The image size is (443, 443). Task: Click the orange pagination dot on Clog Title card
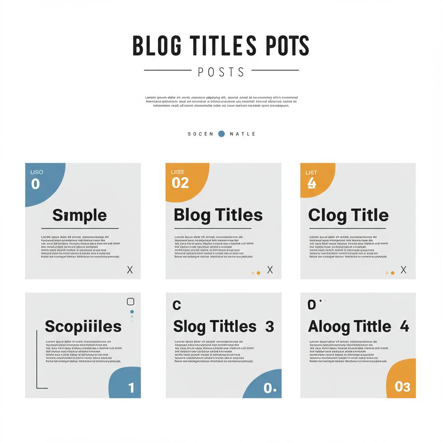[392, 273]
